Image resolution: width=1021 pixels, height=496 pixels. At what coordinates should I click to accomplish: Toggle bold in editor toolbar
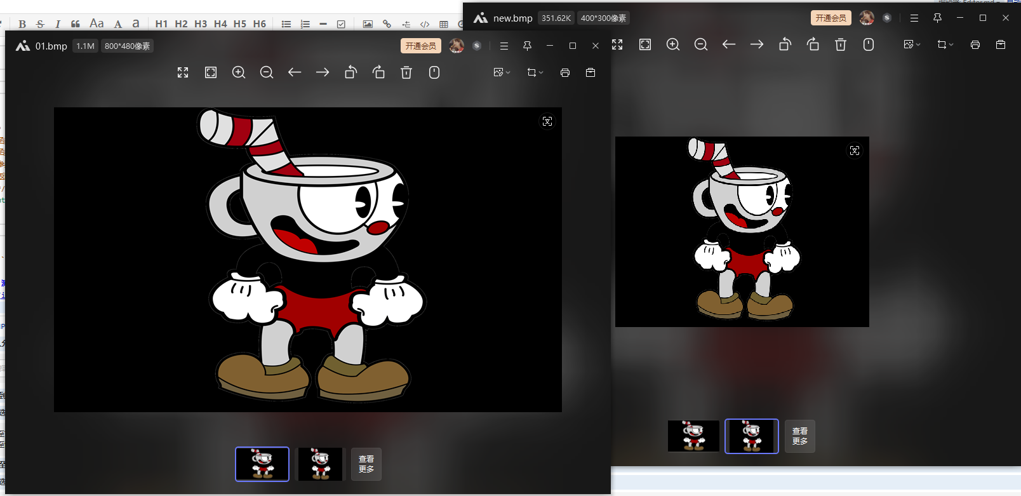[22, 23]
